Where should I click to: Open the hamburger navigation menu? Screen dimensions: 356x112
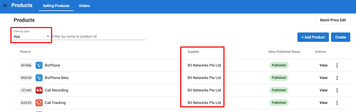(x=5, y=5)
